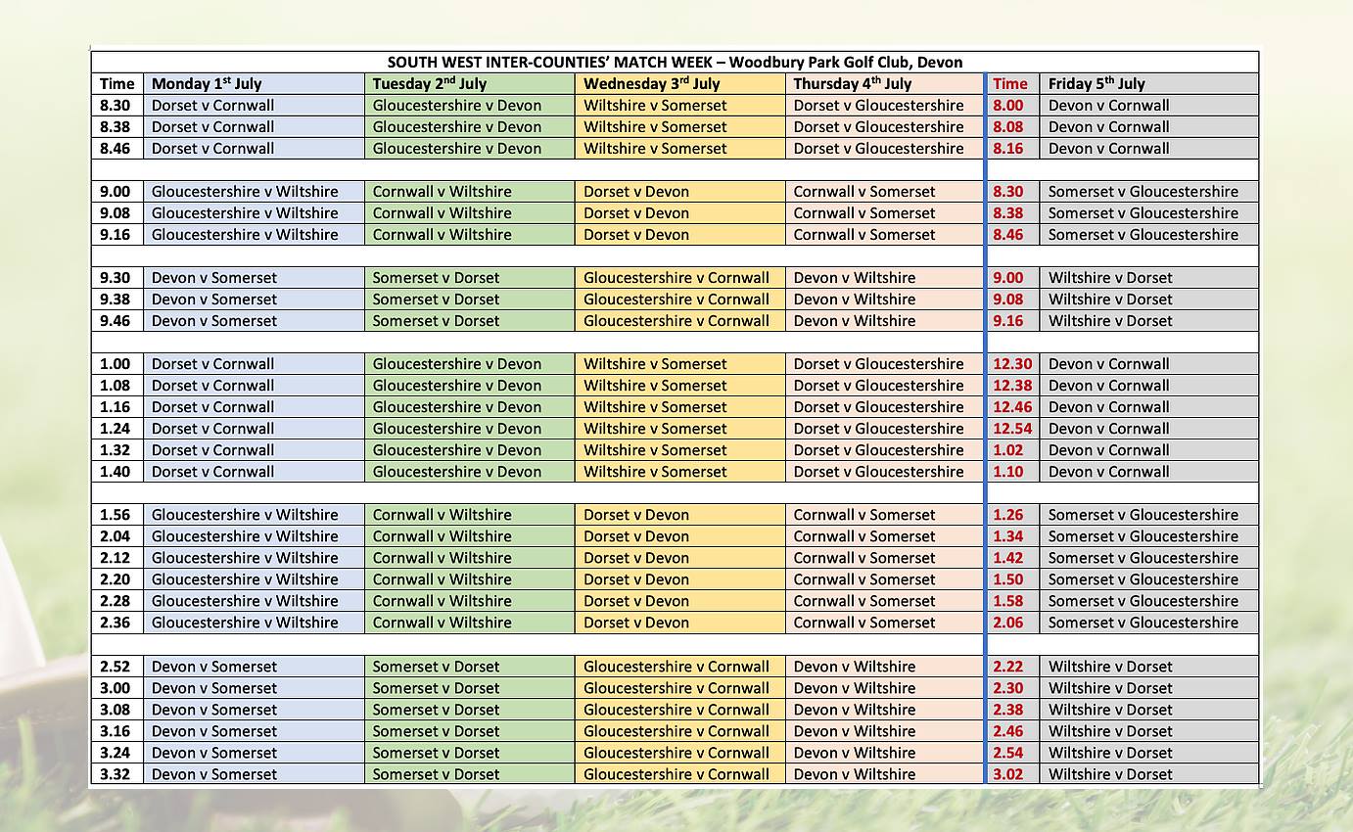Select Friday's 'Devon v Cornwall' beside red 12.46
The width and height of the screenshot is (1353, 832).
point(1149,406)
